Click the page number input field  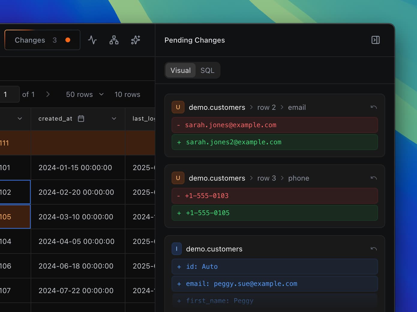(9, 94)
